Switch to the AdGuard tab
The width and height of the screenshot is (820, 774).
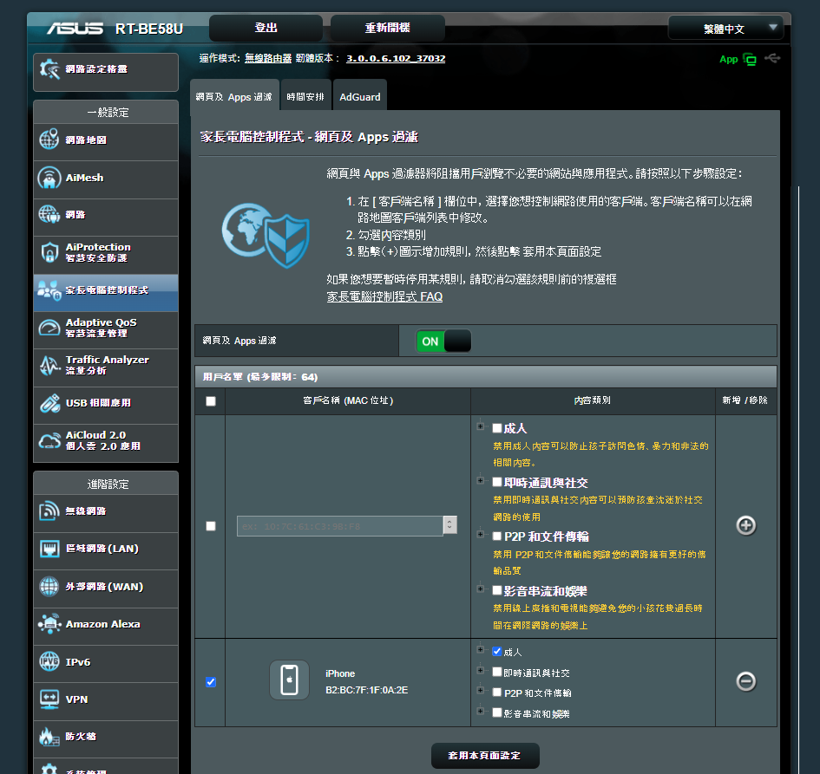(360, 96)
